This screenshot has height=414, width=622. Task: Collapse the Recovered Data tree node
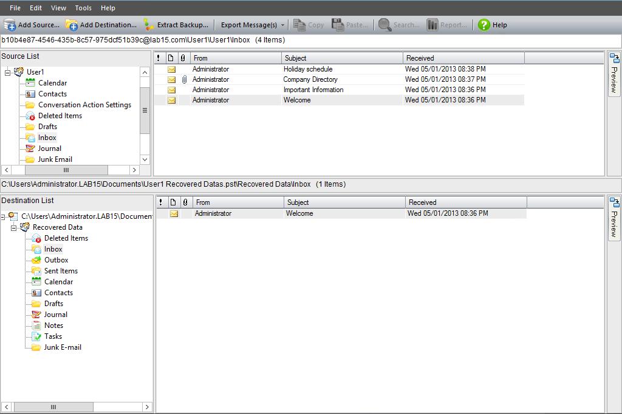click(13, 227)
